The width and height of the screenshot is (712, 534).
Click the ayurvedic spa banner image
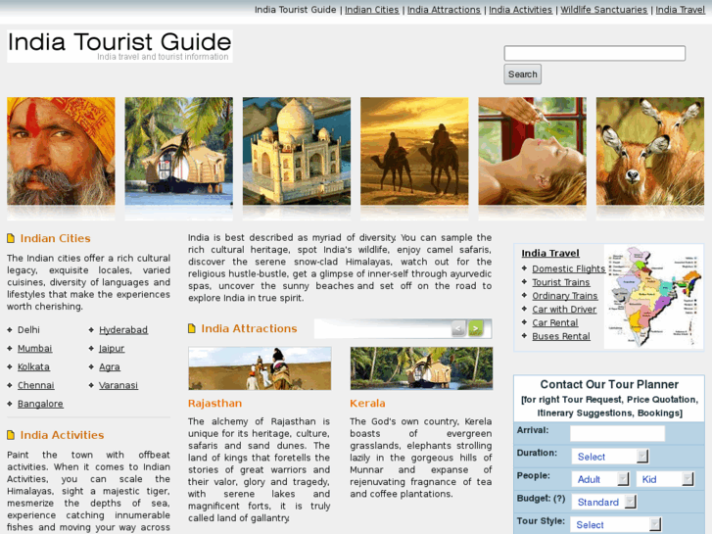pyautogui.click(x=532, y=151)
